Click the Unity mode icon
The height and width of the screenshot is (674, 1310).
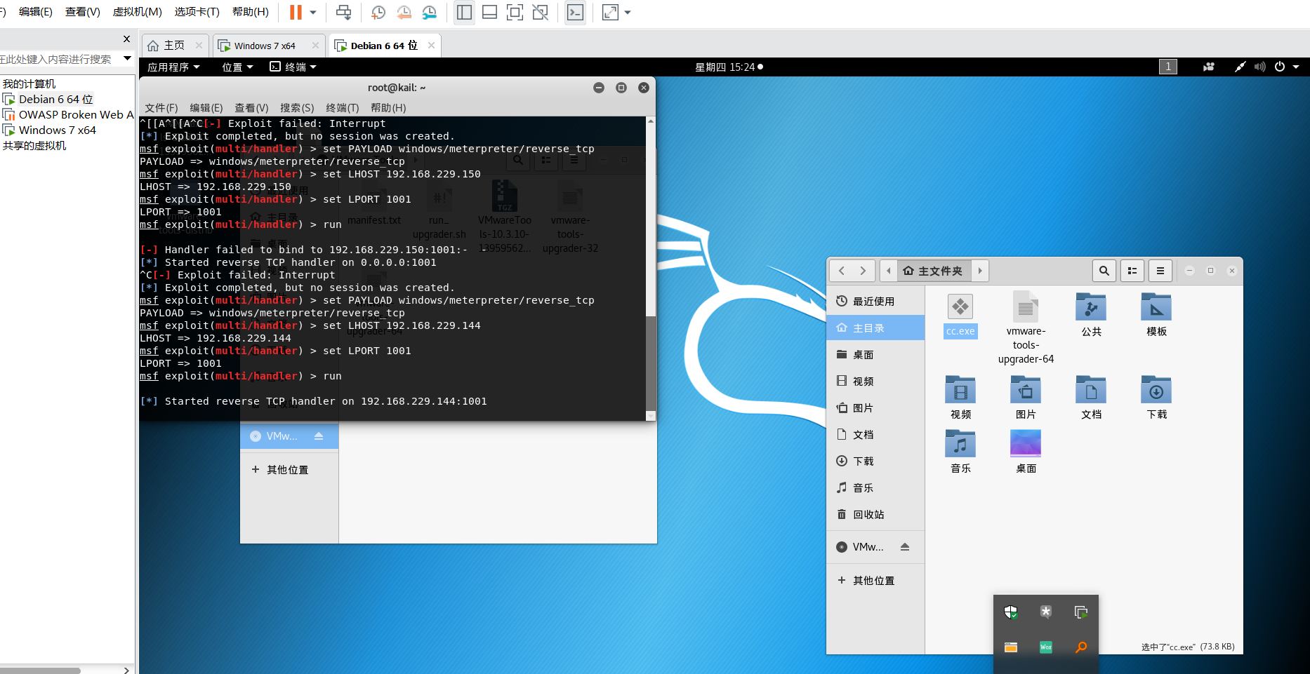(x=541, y=12)
